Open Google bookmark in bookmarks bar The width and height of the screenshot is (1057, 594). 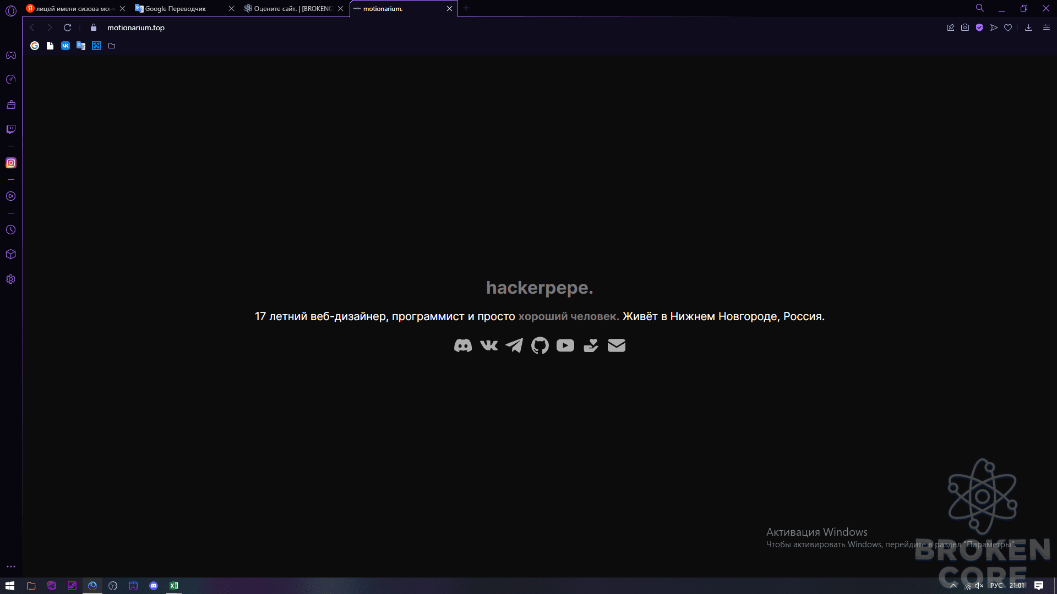(x=35, y=46)
